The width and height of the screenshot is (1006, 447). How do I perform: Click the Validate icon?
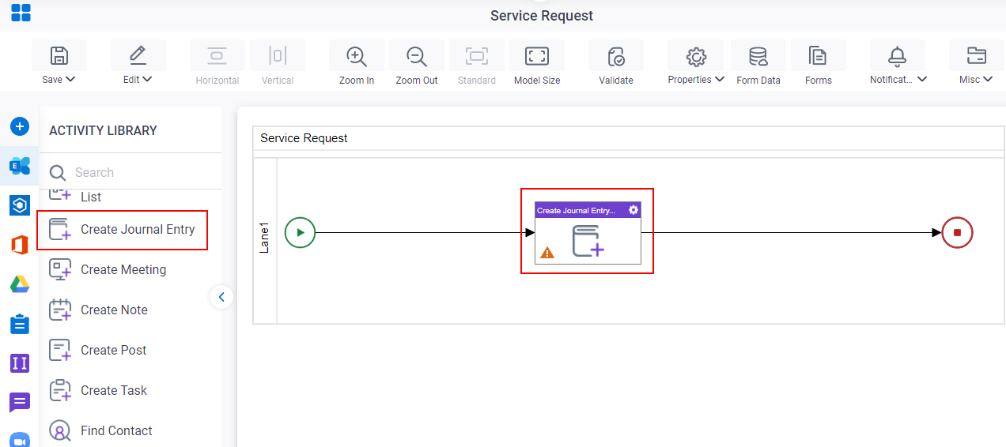point(616,56)
